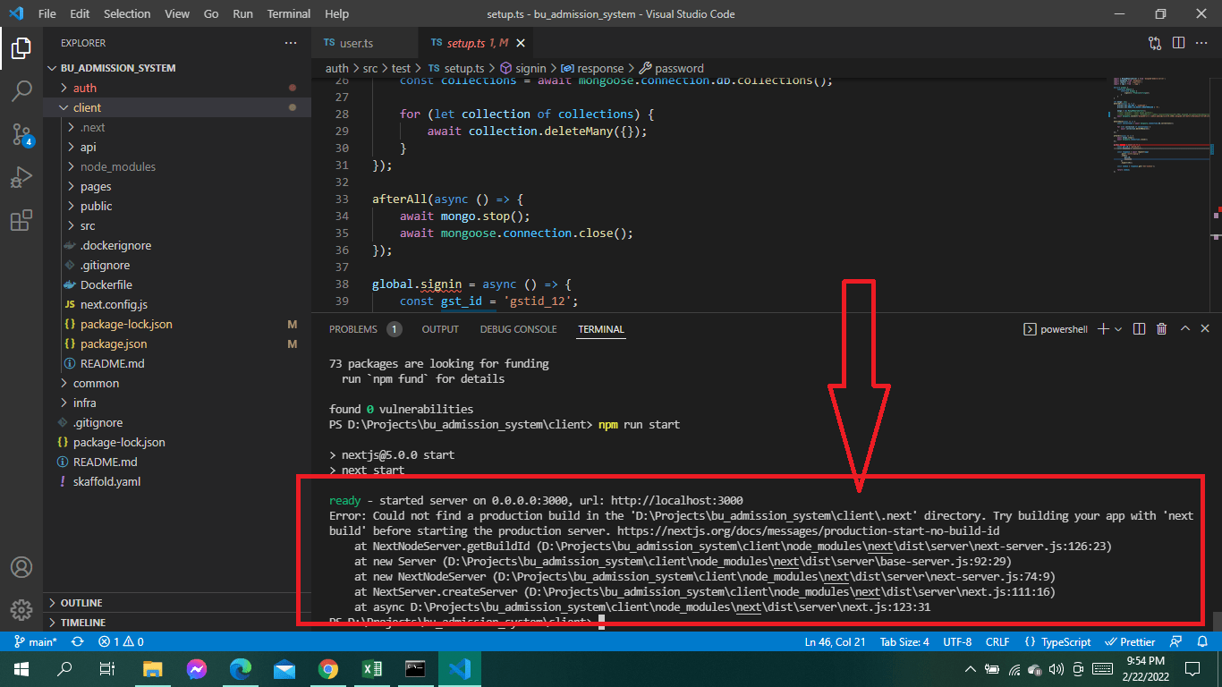Image resolution: width=1222 pixels, height=687 pixels.
Task: Open the Go menu
Action: pyautogui.click(x=211, y=14)
